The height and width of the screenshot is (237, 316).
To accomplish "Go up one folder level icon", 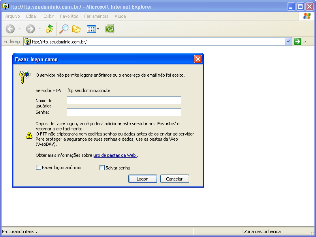I will 49,29.
